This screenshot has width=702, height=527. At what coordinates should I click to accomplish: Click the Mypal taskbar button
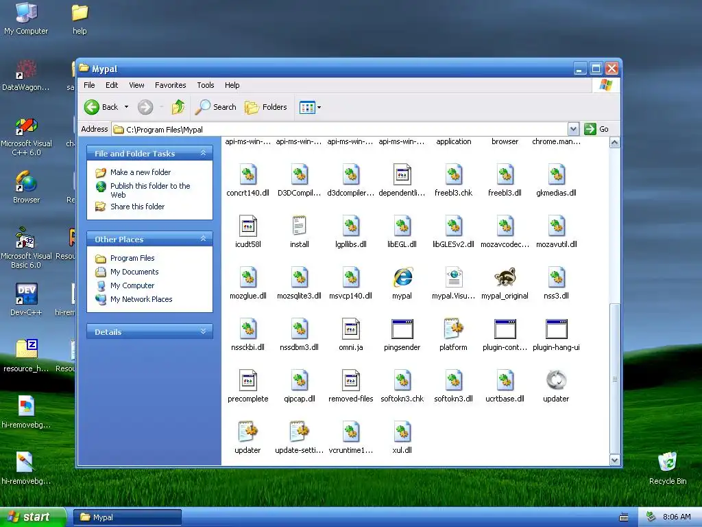pos(127,517)
